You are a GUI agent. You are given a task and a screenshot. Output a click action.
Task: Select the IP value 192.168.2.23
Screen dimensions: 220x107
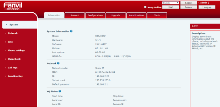tap(102, 76)
